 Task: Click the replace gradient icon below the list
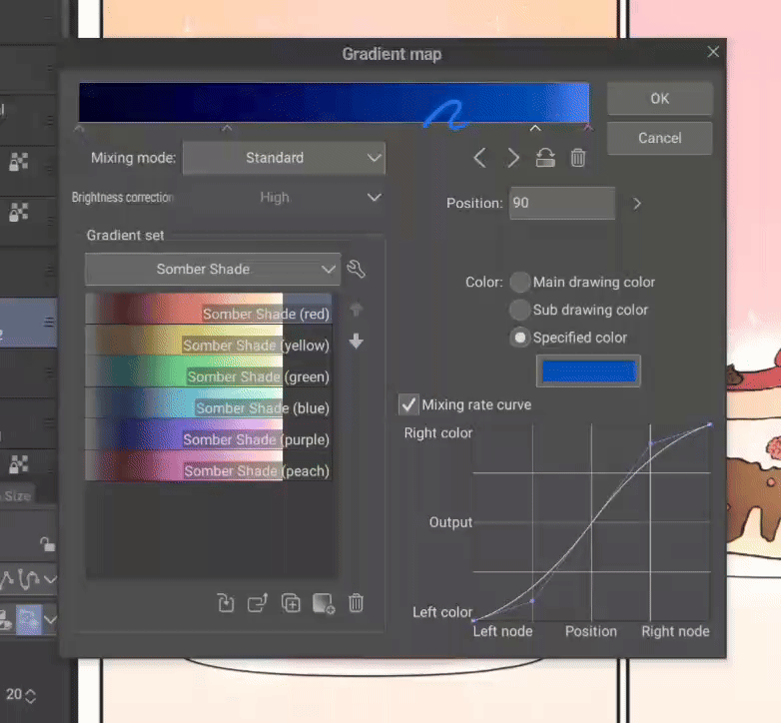(226, 603)
